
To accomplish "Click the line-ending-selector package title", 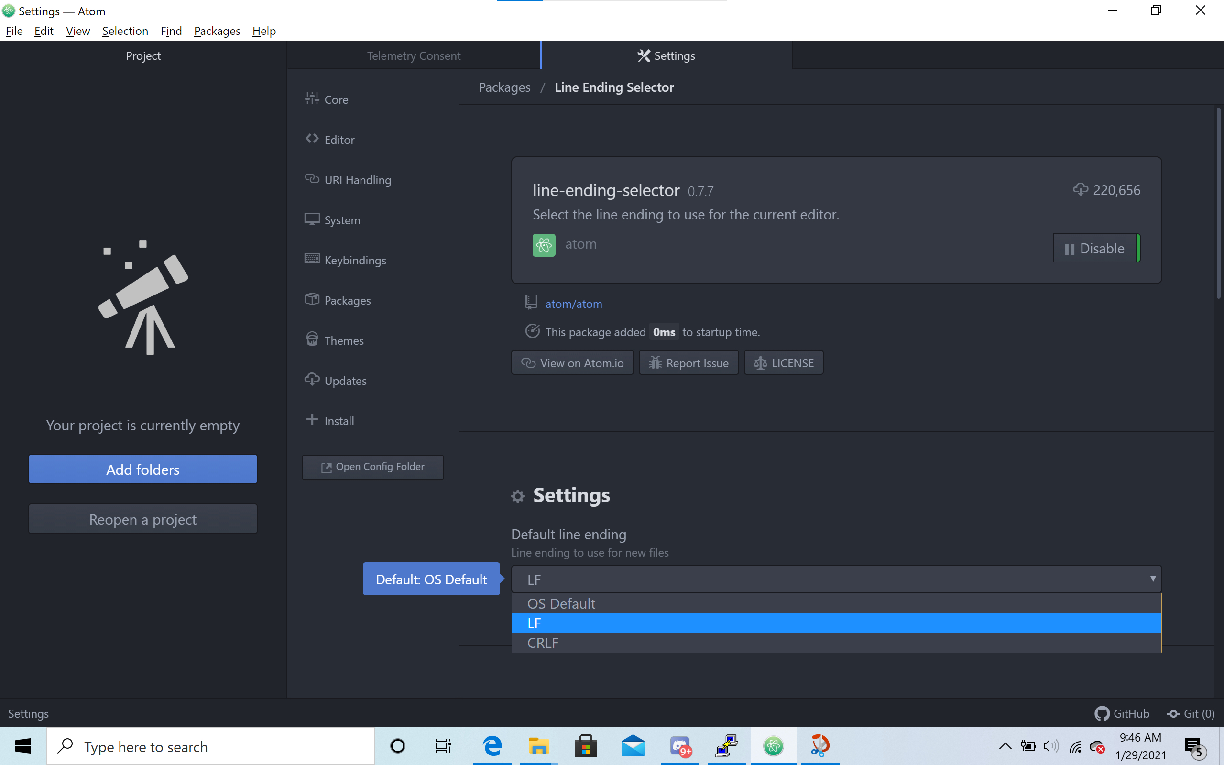I will point(606,190).
